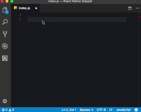The image size is (141, 112).
Task: Click Ln 2, Col 1 indicator
Action: click(x=69, y=110)
